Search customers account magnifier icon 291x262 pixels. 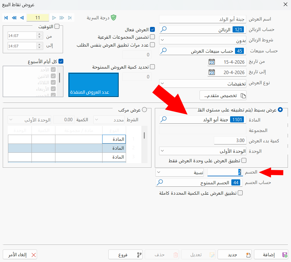click(163, 29)
